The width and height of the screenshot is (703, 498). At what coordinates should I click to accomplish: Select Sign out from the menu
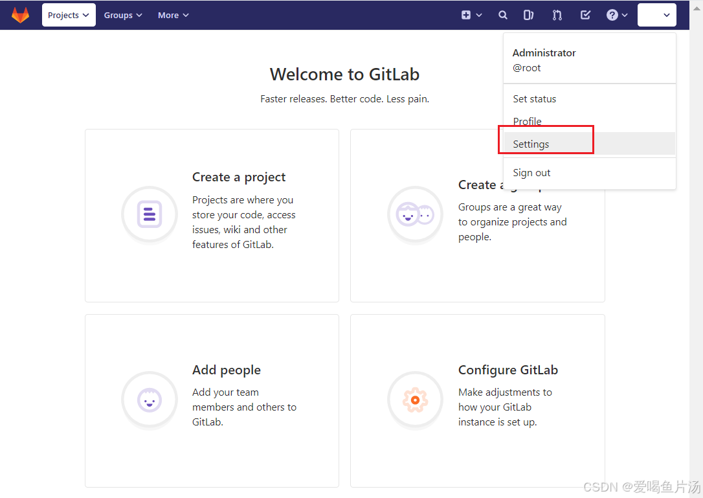pyautogui.click(x=590, y=173)
